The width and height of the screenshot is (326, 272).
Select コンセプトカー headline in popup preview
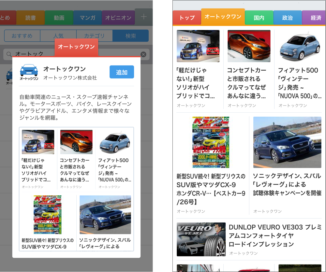75,170
